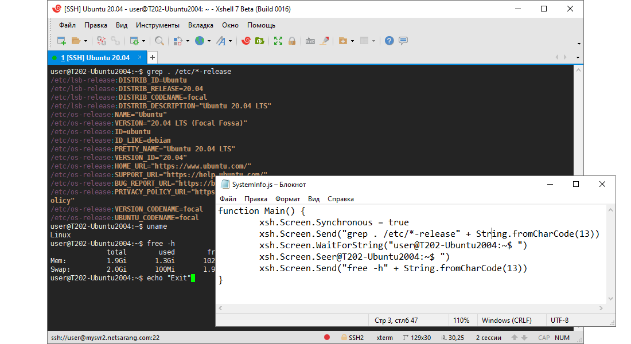Click UTF-8 encoding in Notepad status bar
Viewport: 631px width, 344px height.
coord(559,320)
